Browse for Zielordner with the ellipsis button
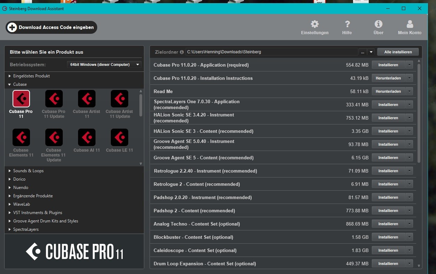Screen dimensions: 436x274 (x=363, y=52)
